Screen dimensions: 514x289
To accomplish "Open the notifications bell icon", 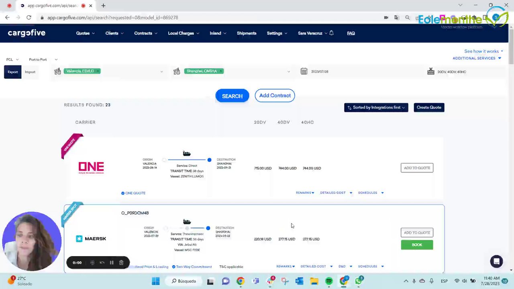I will [x=331, y=33].
